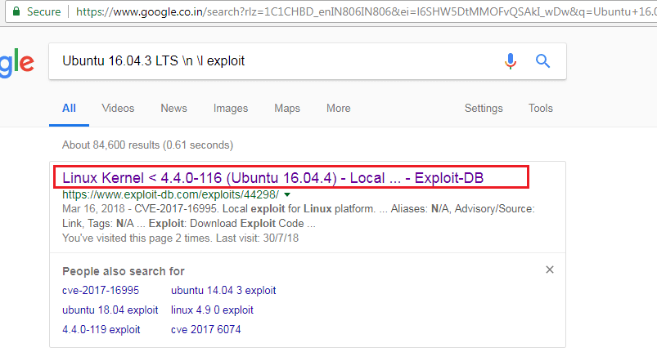Dismiss the People also search for box
Viewport: 657px width, 361px height.
pyautogui.click(x=550, y=270)
